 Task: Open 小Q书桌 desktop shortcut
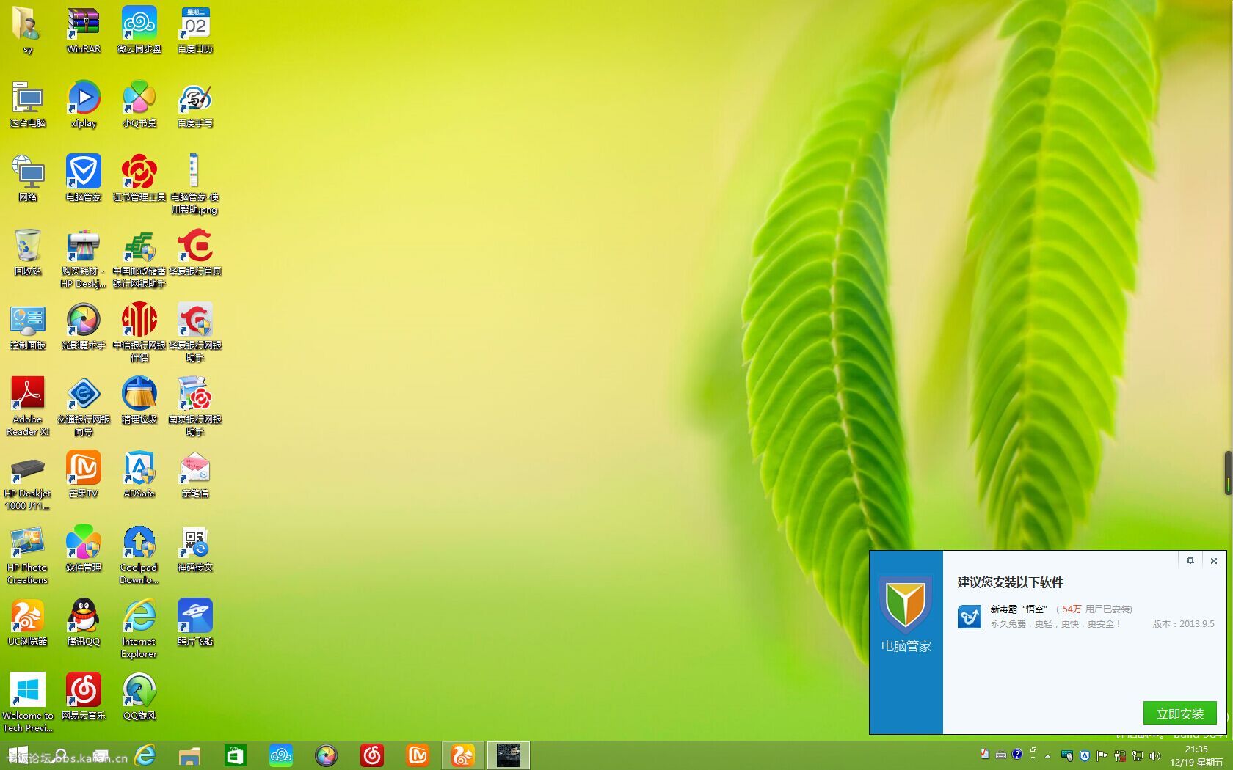pyautogui.click(x=139, y=104)
